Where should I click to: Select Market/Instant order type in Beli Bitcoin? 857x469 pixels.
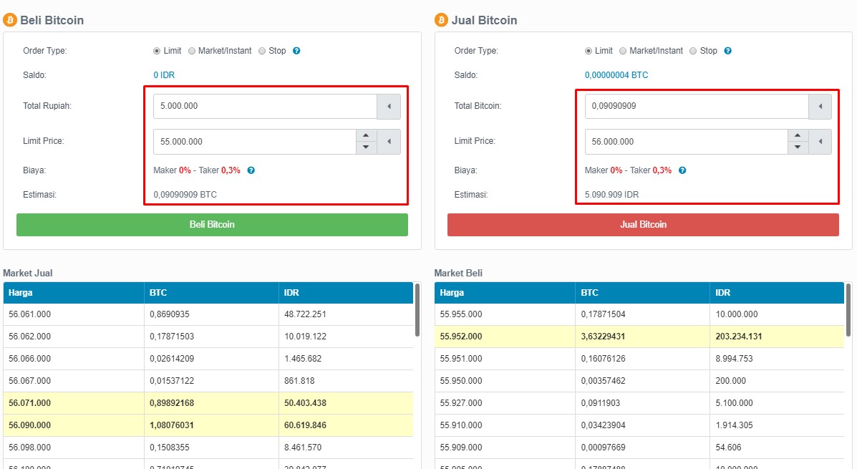192,51
